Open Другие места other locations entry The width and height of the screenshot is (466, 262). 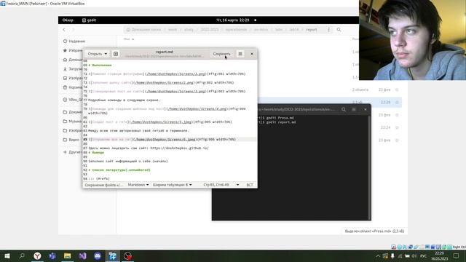pyautogui.click(x=73, y=152)
